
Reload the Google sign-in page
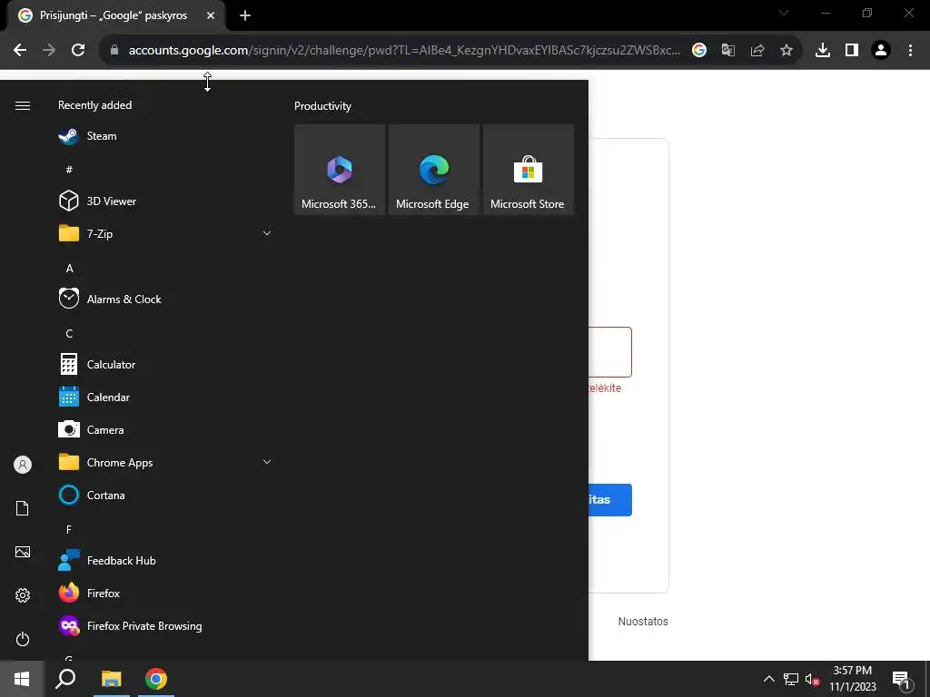[78, 50]
